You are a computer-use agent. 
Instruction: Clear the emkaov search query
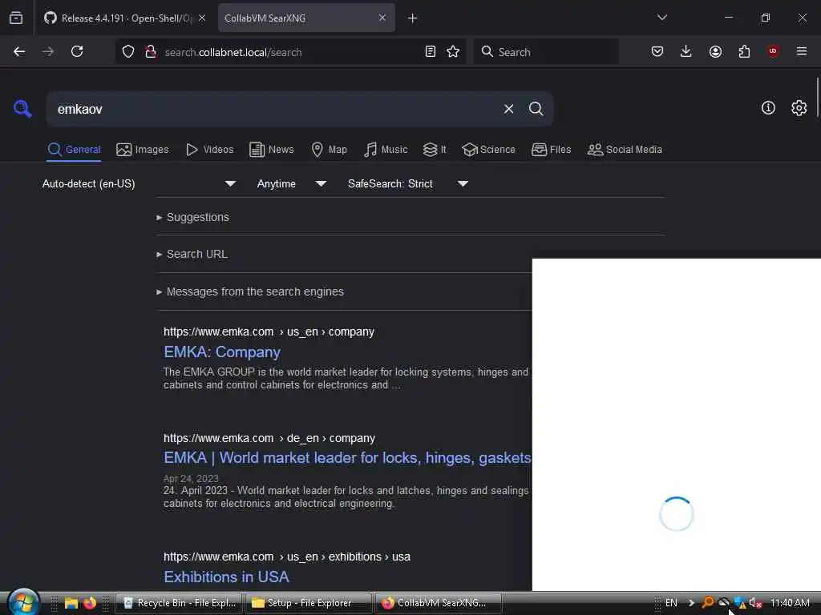tap(508, 109)
